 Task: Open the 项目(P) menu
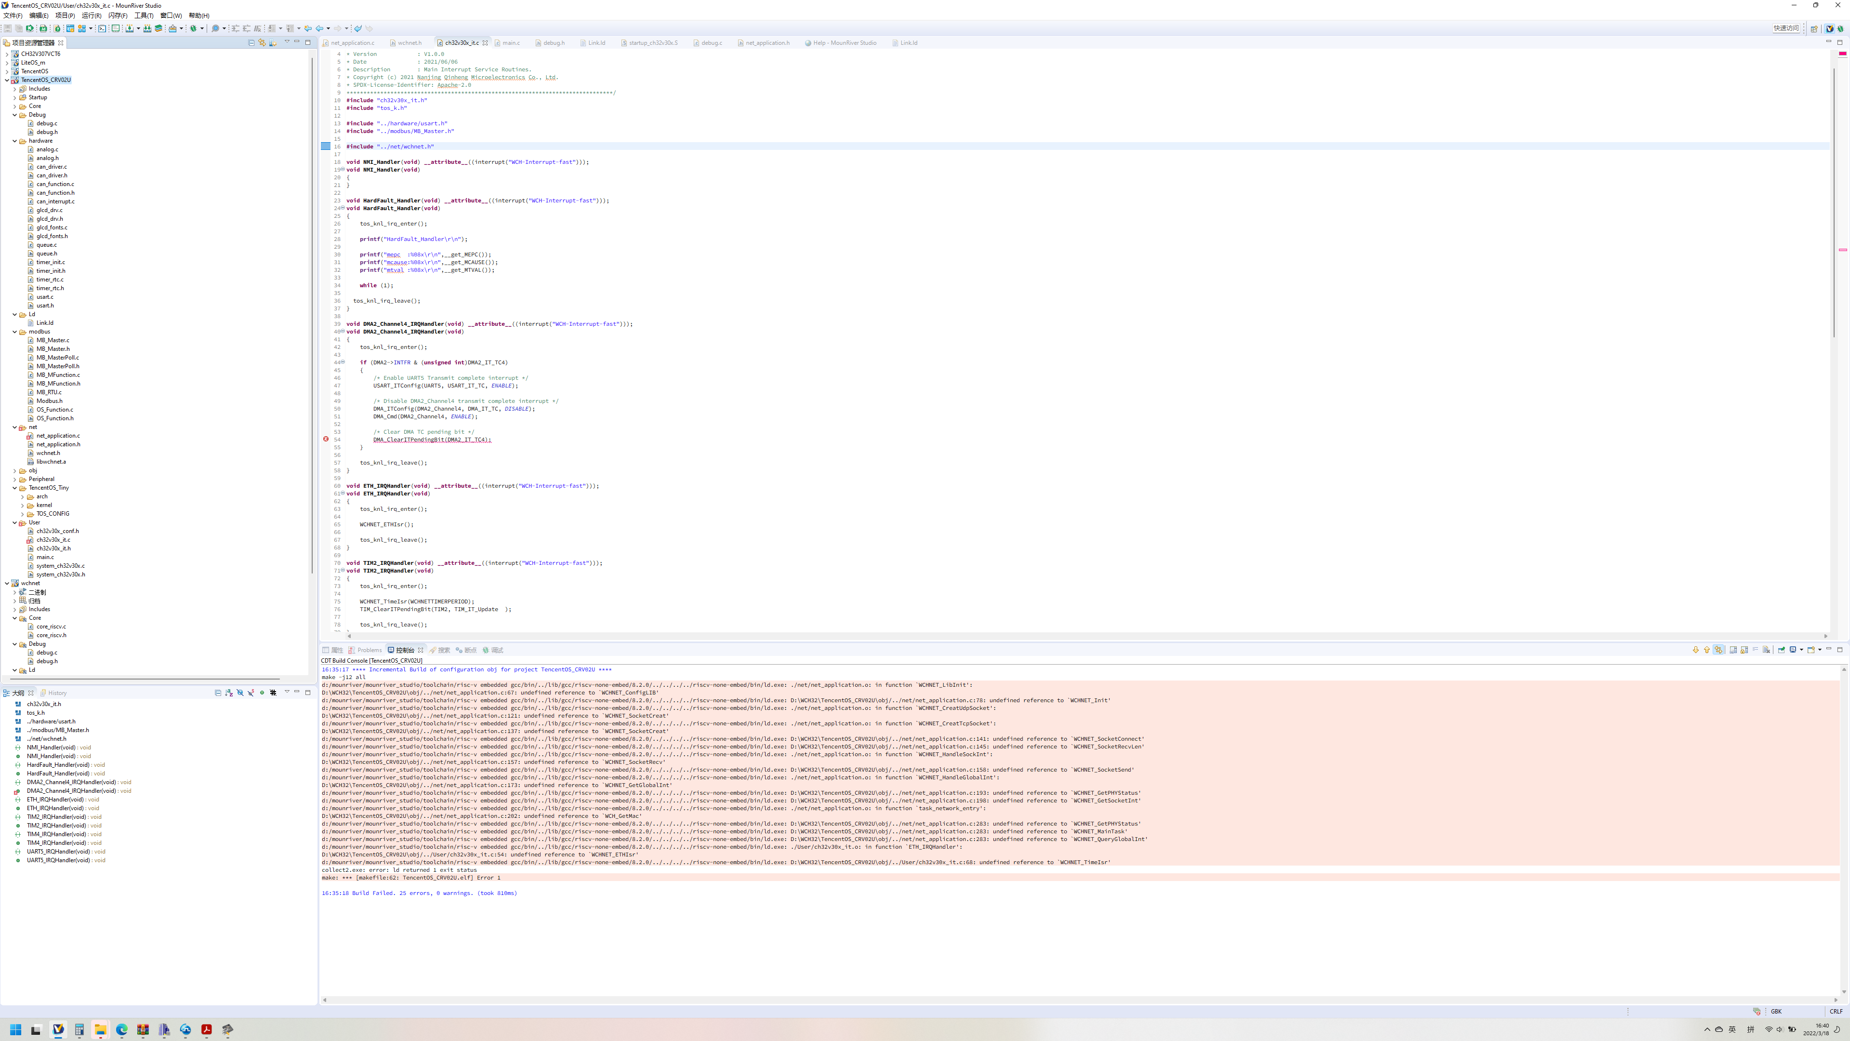pyautogui.click(x=65, y=15)
